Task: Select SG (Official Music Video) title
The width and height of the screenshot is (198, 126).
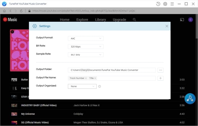Action: (35, 122)
